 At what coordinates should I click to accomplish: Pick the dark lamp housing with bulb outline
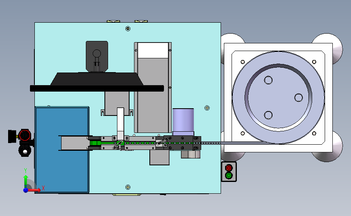point(97,56)
